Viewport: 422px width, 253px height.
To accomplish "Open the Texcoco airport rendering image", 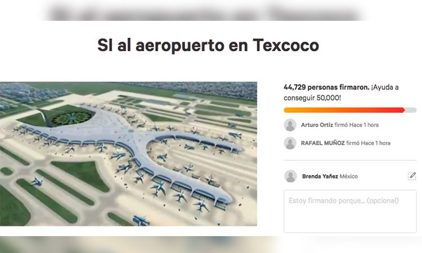I will click(128, 154).
